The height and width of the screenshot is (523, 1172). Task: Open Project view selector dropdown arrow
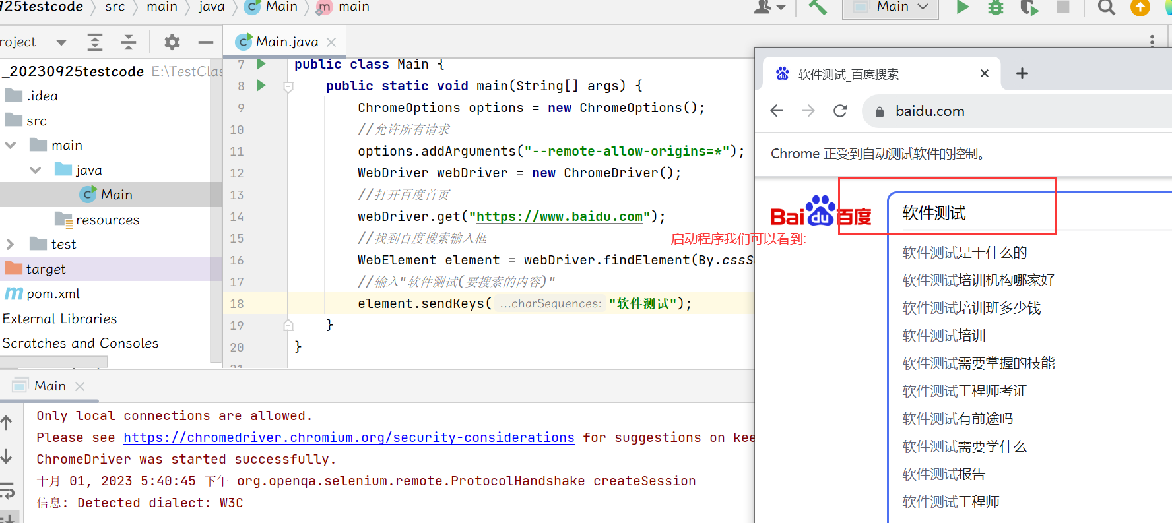click(x=61, y=42)
